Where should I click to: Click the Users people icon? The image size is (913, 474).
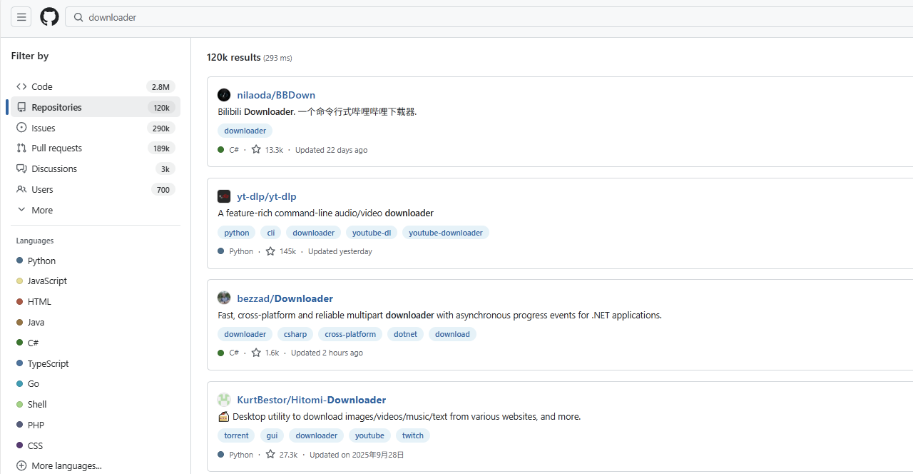tap(21, 189)
